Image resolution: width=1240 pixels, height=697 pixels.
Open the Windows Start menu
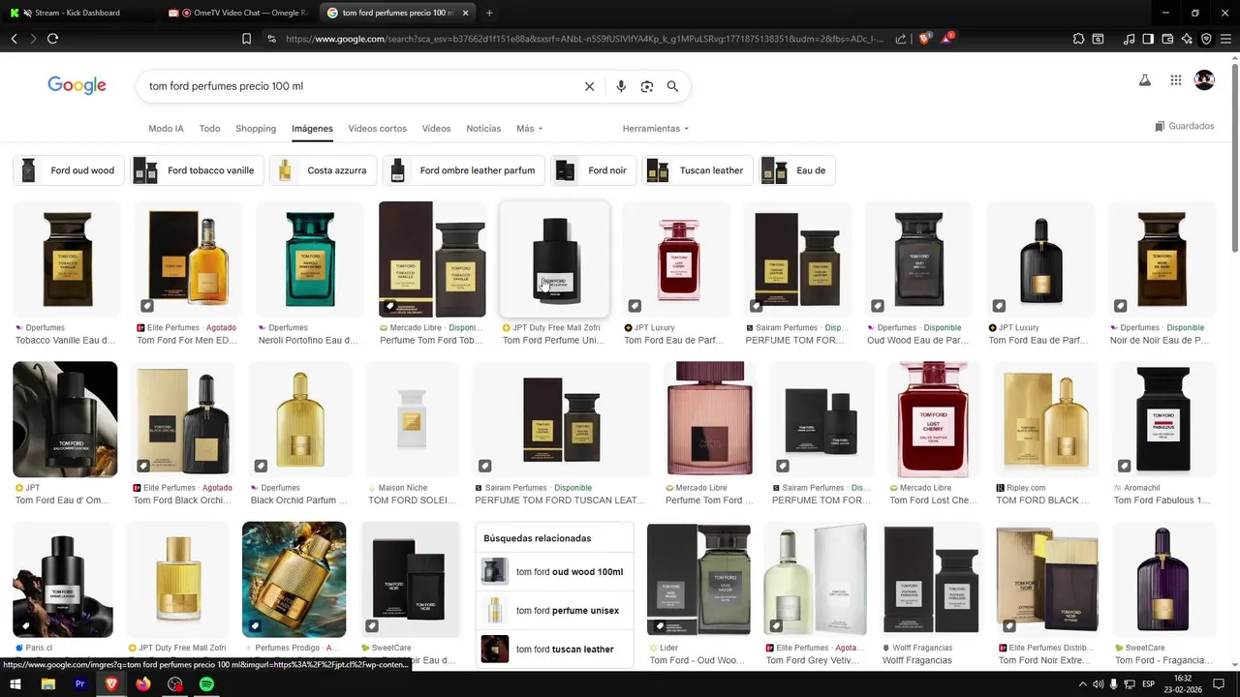point(15,684)
